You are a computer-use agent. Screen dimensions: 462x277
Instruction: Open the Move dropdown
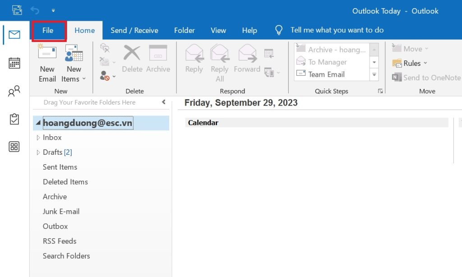point(410,49)
